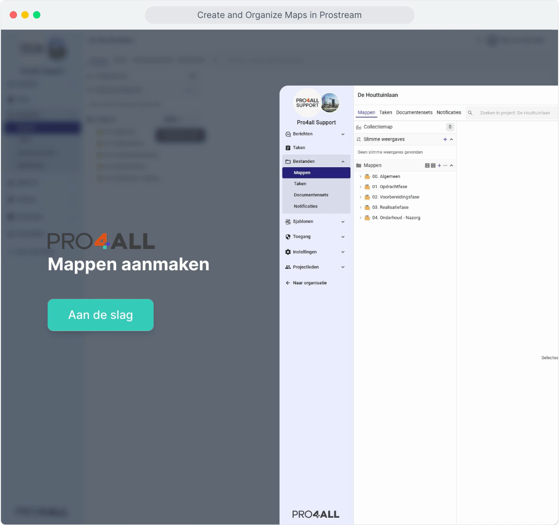Open the Collectiemap row
The width and height of the screenshot is (559, 525).
405,127
